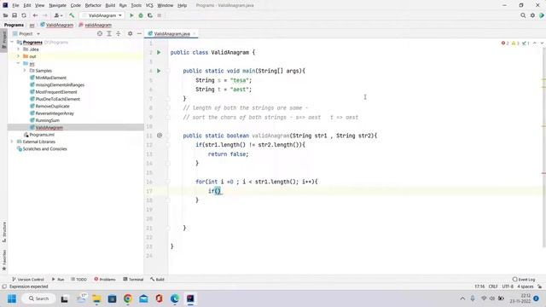The width and height of the screenshot is (546, 307).
Task: Run ValidAnagram with the green play button
Action: point(131,15)
